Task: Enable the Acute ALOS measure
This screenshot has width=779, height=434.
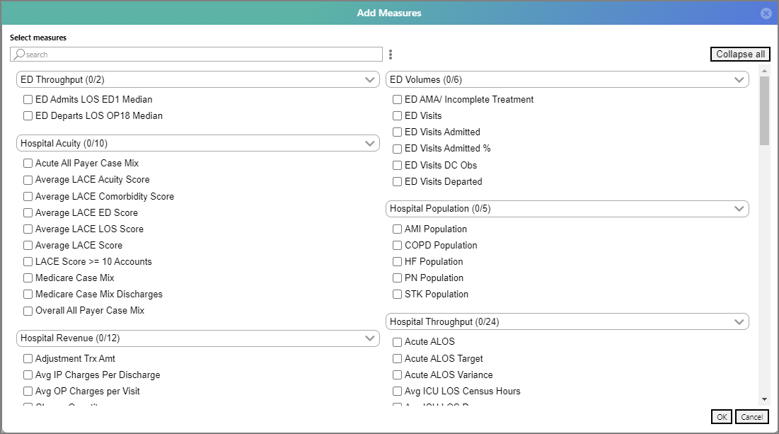Action: [397, 341]
